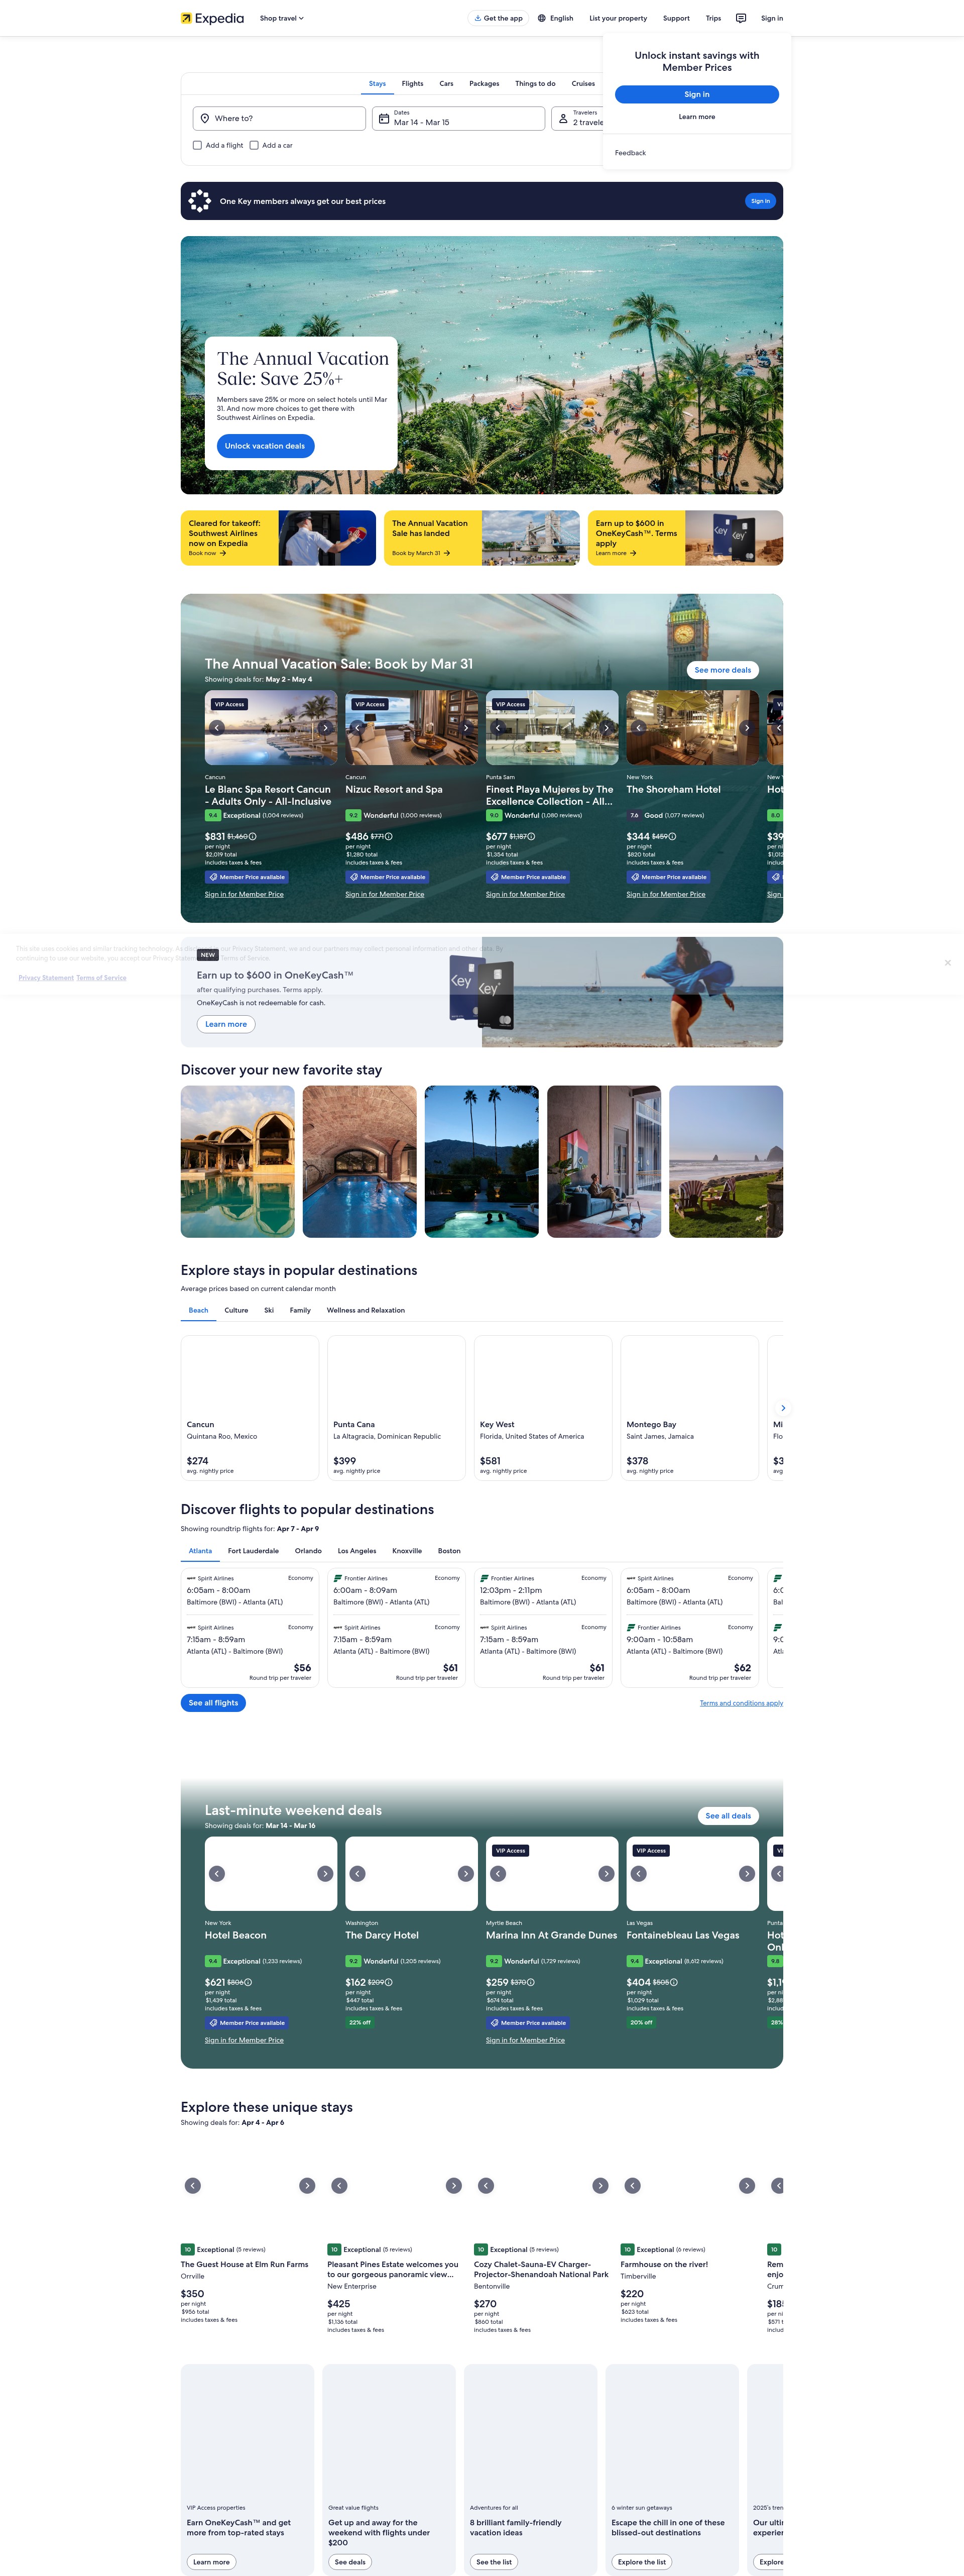This screenshot has width=964, height=2576.
Task: Advance the popular destinations carousel with the right arrow
Action: [784, 1408]
